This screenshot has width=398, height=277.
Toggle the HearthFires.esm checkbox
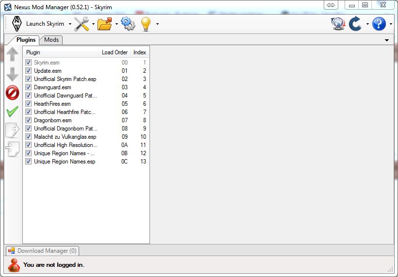[x=28, y=104]
